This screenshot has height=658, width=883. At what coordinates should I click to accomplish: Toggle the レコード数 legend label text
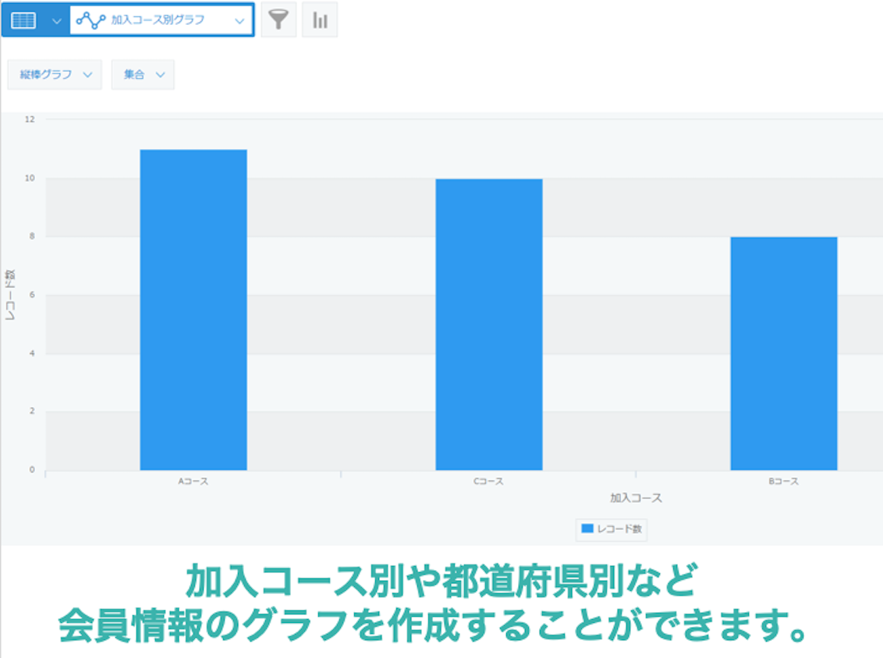tap(619, 529)
